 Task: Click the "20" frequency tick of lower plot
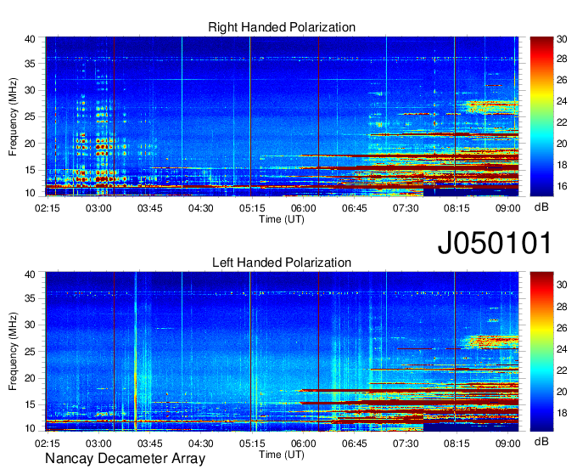click(x=30, y=378)
